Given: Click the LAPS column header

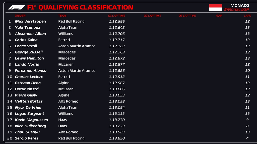Looking at the screenshot, I should [247, 16].
